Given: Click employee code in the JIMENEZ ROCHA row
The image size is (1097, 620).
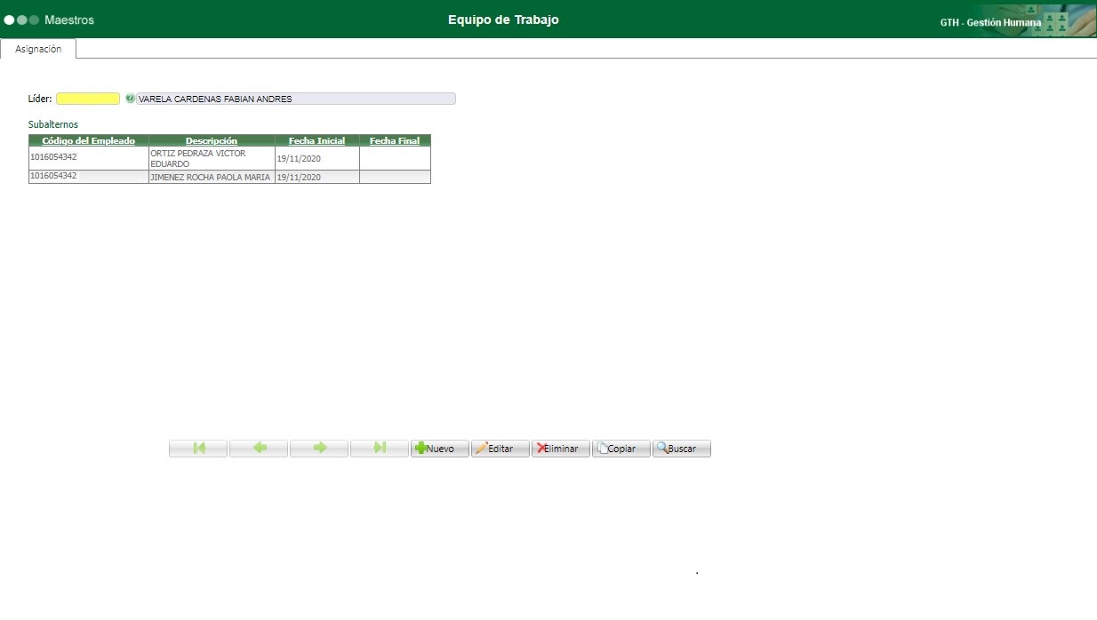Looking at the screenshot, I should (53, 176).
